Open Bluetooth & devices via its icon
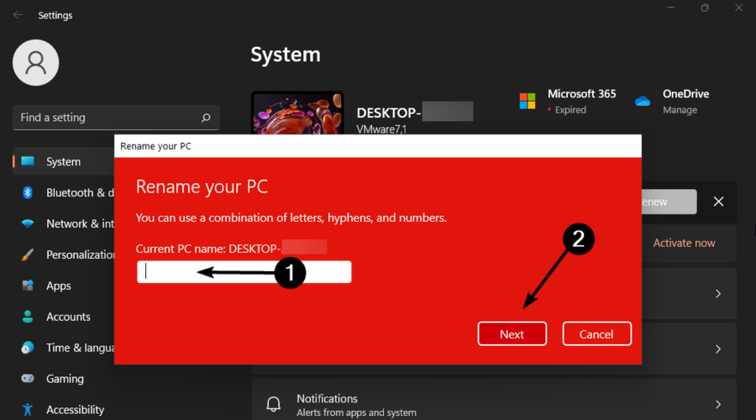756x420 pixels. (28, 192)
